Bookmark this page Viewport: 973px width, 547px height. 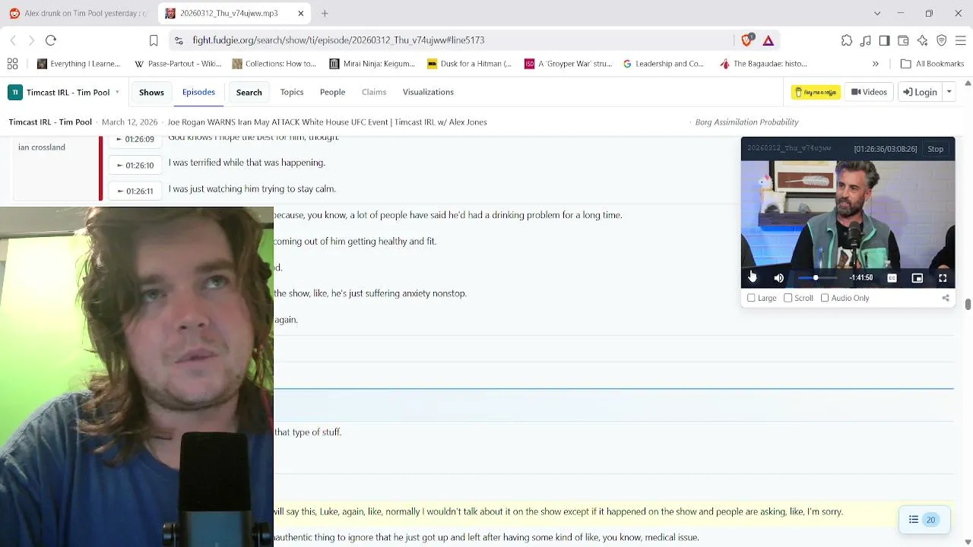click(154, 40)
